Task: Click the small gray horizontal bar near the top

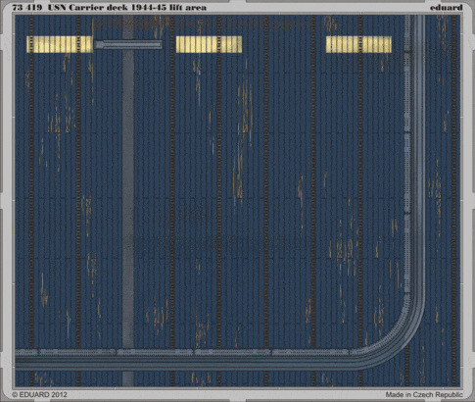Action: coord(128,45)
